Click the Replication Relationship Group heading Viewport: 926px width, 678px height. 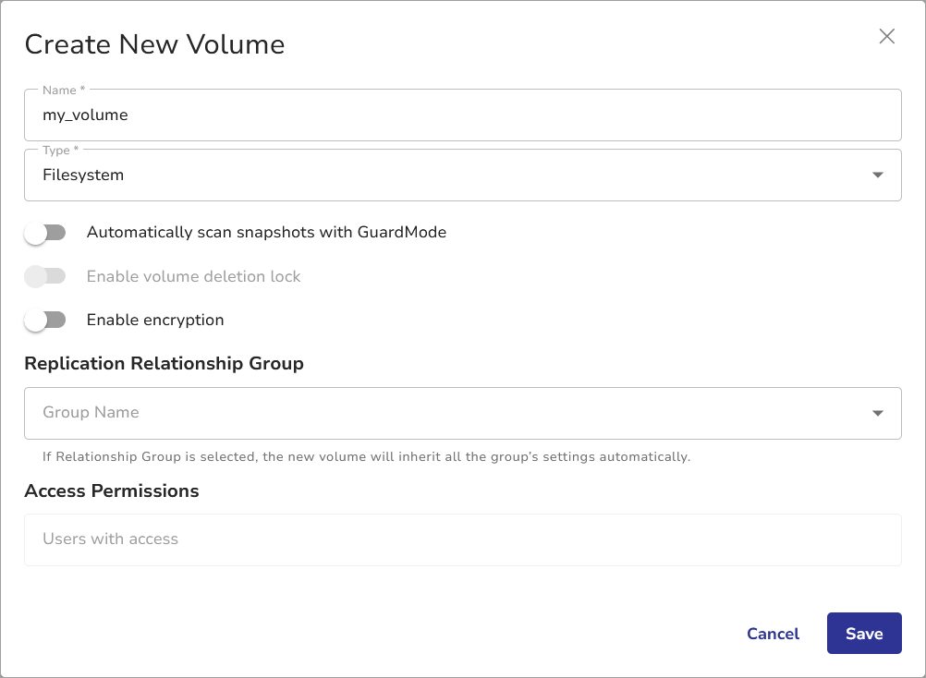(164, 364)
